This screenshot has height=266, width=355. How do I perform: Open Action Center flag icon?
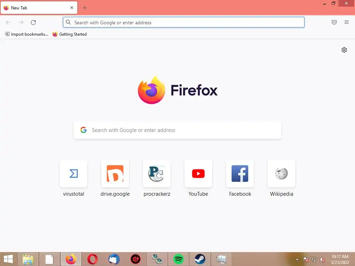pos(305,259)
